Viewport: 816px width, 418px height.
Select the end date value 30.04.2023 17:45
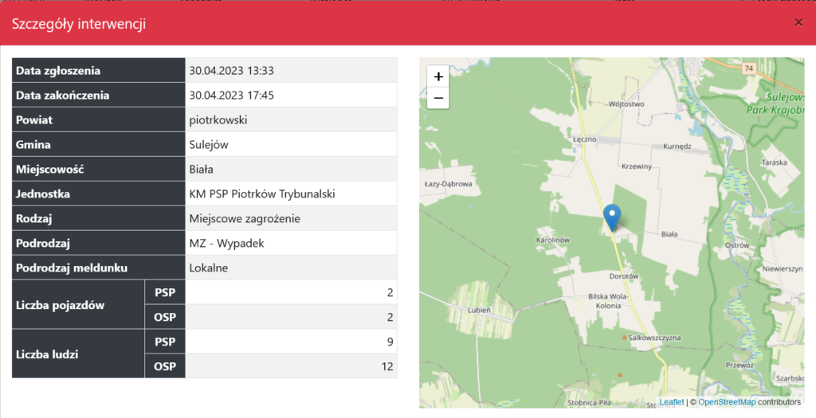coord(232,95)
